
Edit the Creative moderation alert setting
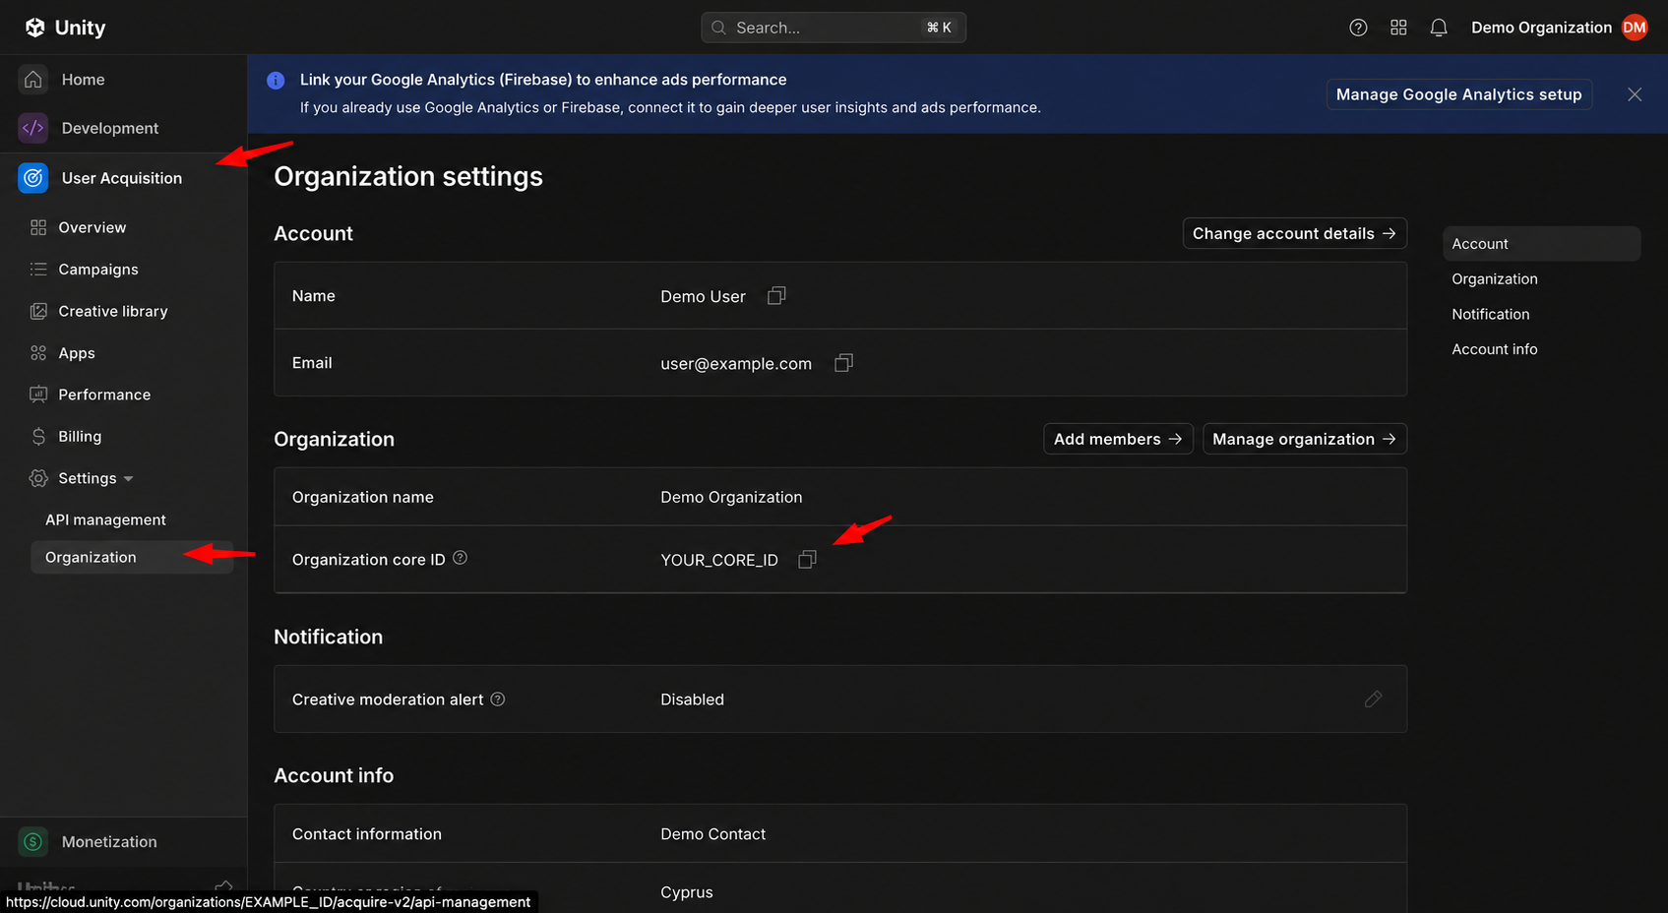(1374, 700)
